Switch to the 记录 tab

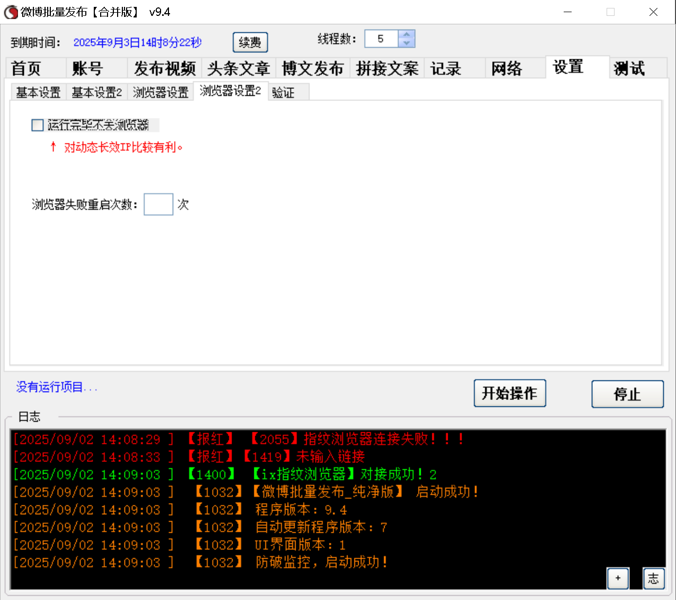pos(447,68)
